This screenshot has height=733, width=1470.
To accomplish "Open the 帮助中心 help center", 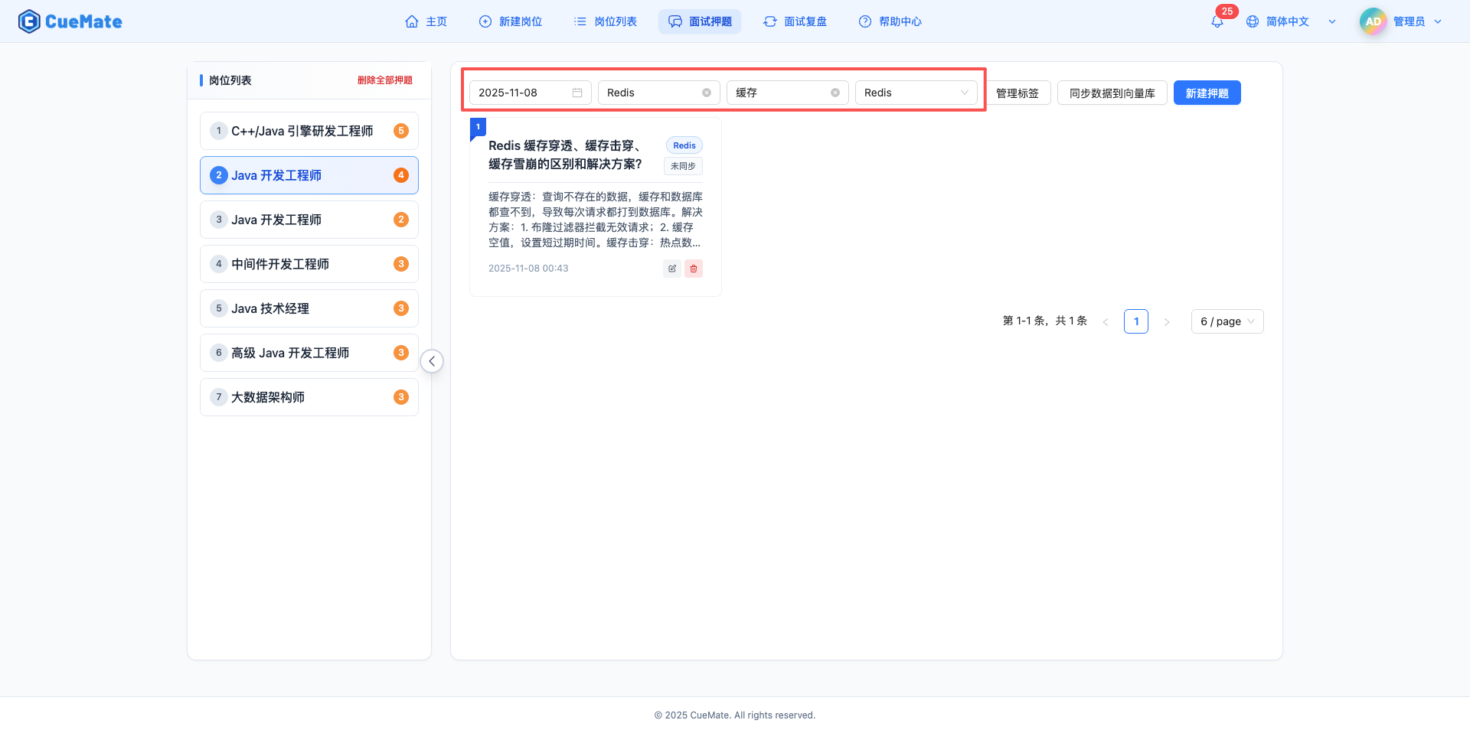I will (890, 21).
